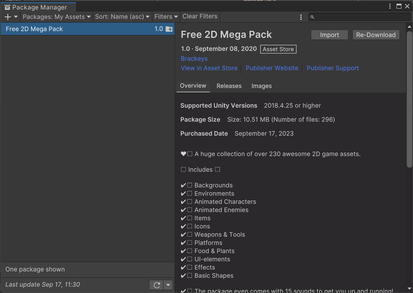413x293 pixels.
Task: Open the add package dropdown arrow
Action: [x=16, y=17]
